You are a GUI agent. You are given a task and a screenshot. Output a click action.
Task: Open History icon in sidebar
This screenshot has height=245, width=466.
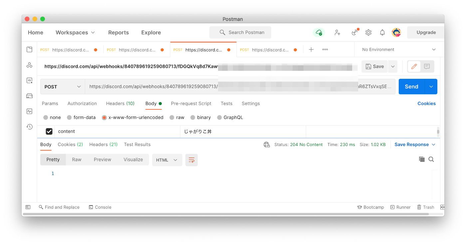pos(29,127)
